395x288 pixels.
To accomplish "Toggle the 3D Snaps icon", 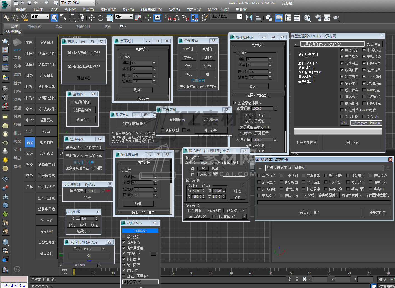I will tap(168, 18).
